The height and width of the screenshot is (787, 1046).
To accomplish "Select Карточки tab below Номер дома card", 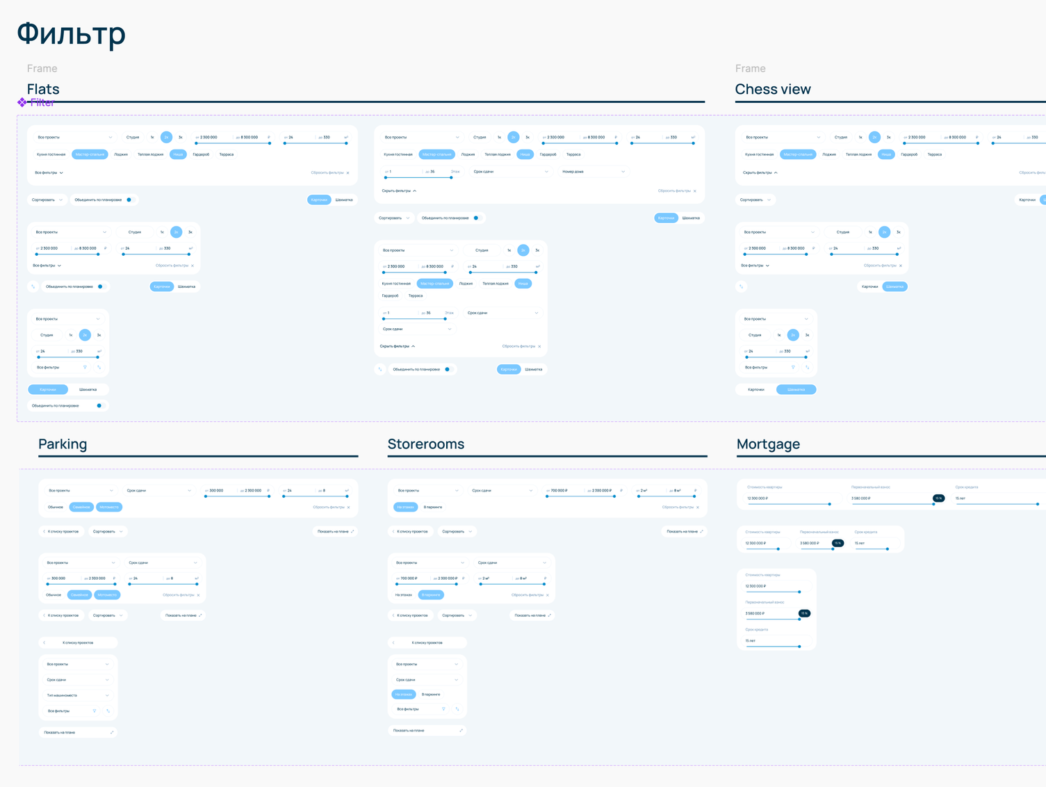I will 666,218.
